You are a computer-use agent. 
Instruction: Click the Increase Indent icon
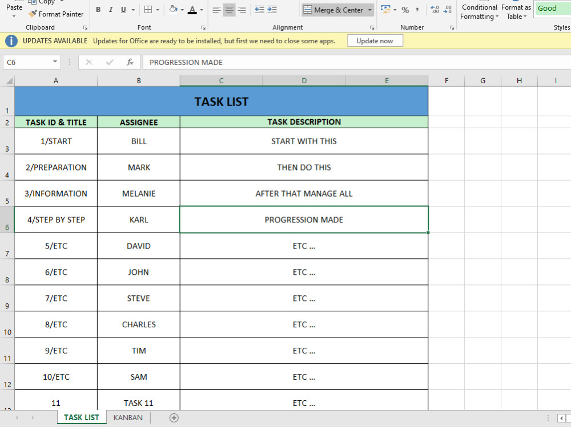[x=272, y=10]
